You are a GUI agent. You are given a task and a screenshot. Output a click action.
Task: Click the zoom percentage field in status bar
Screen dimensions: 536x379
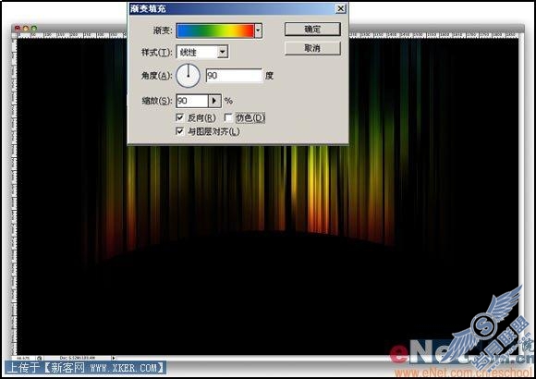23,358
